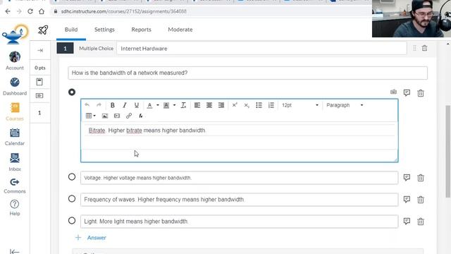This screenshot has width=451, height=254.
Task: Open the Reports tab
Action: (x=141, y=30)
